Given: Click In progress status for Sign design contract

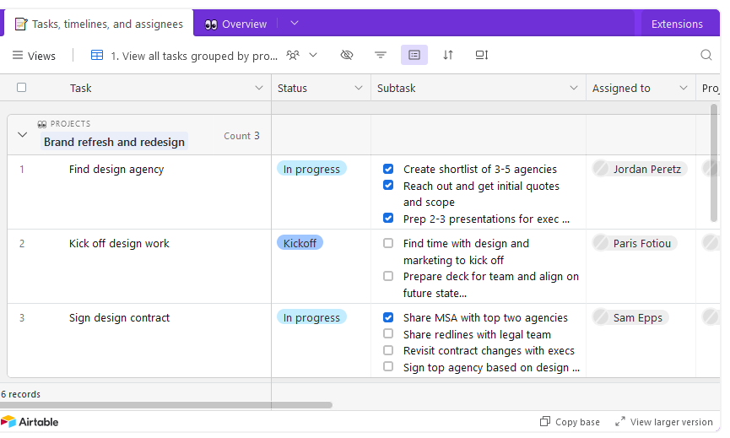Looking at the screenshot, I should point(311,317).
